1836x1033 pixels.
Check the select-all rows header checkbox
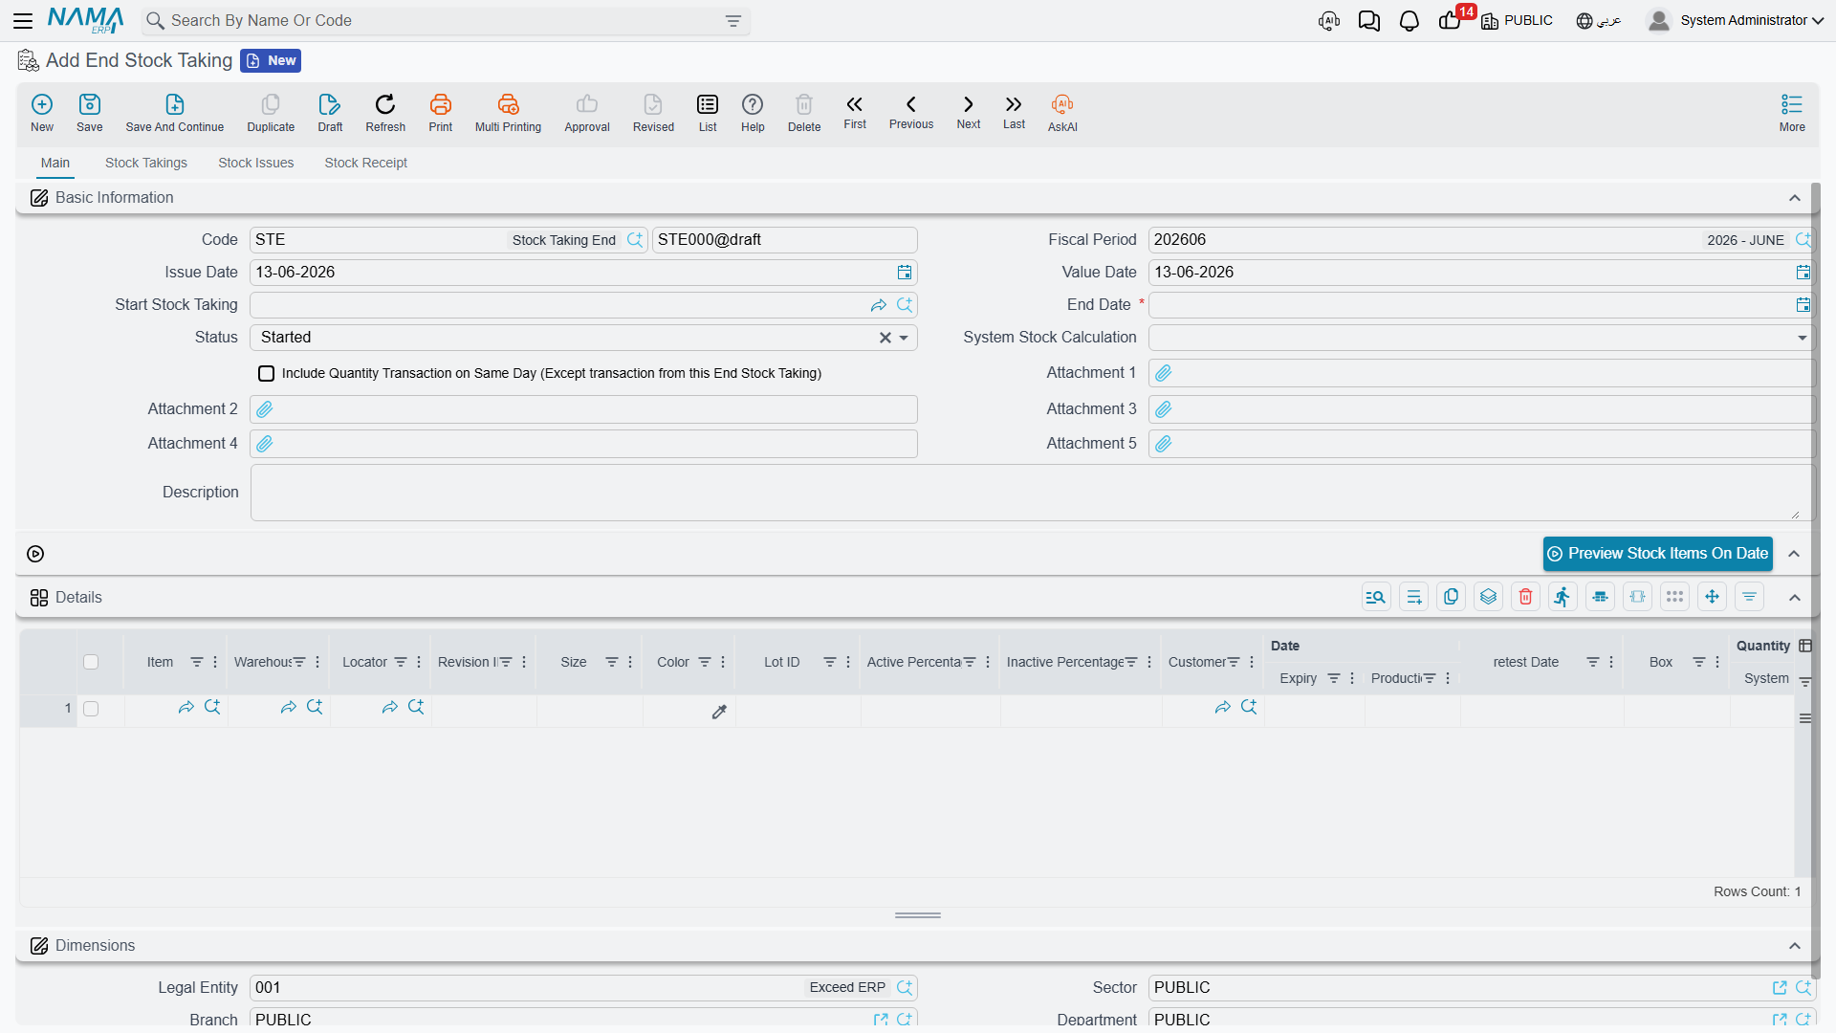pyautogui.click(x=91, y=662)
